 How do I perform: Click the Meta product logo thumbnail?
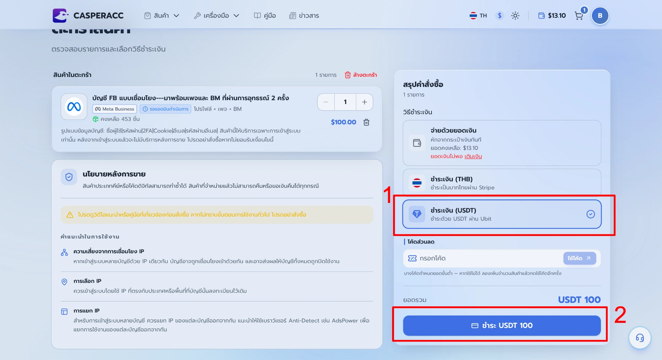(x=74, y=107)
